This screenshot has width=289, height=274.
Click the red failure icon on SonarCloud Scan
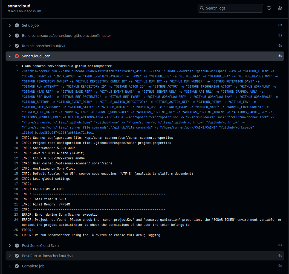(x=17, y=56)
